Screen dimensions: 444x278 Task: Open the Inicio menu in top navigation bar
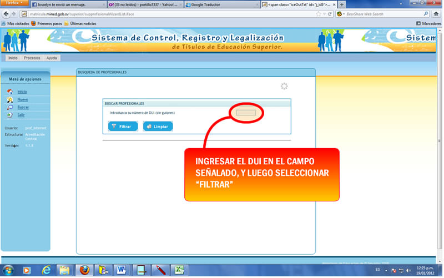pos(13,58)
